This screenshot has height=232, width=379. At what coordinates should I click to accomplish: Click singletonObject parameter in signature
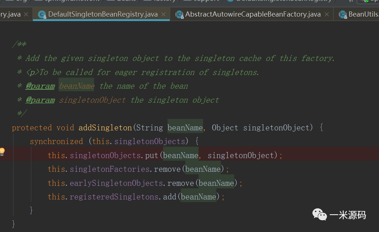pyautogui.click(x=276, y=128)
